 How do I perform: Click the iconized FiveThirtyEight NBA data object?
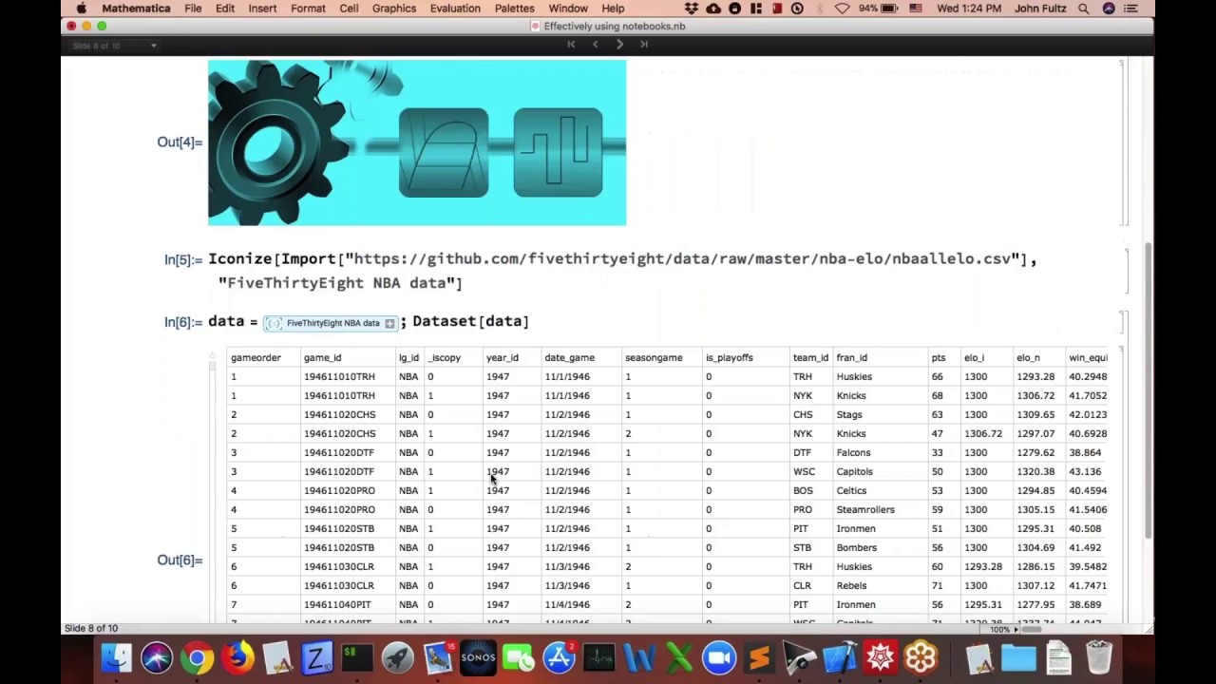[x=331, y=324]
